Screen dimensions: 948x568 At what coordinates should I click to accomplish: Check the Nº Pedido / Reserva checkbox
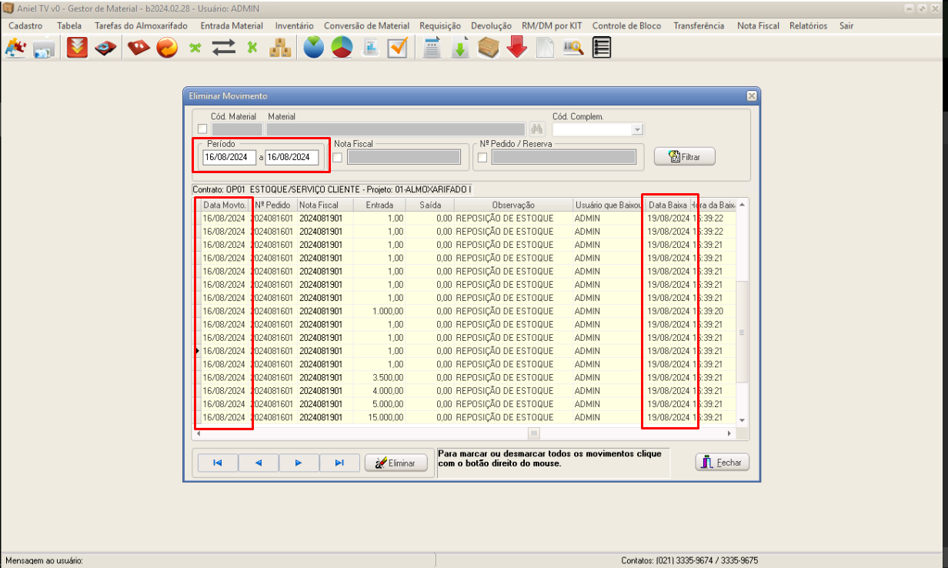(x=482, y=158)
